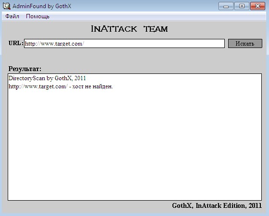Close the AdminFound window
The width and height of the screenshot is (269, 216).
(x=257, y=6)
